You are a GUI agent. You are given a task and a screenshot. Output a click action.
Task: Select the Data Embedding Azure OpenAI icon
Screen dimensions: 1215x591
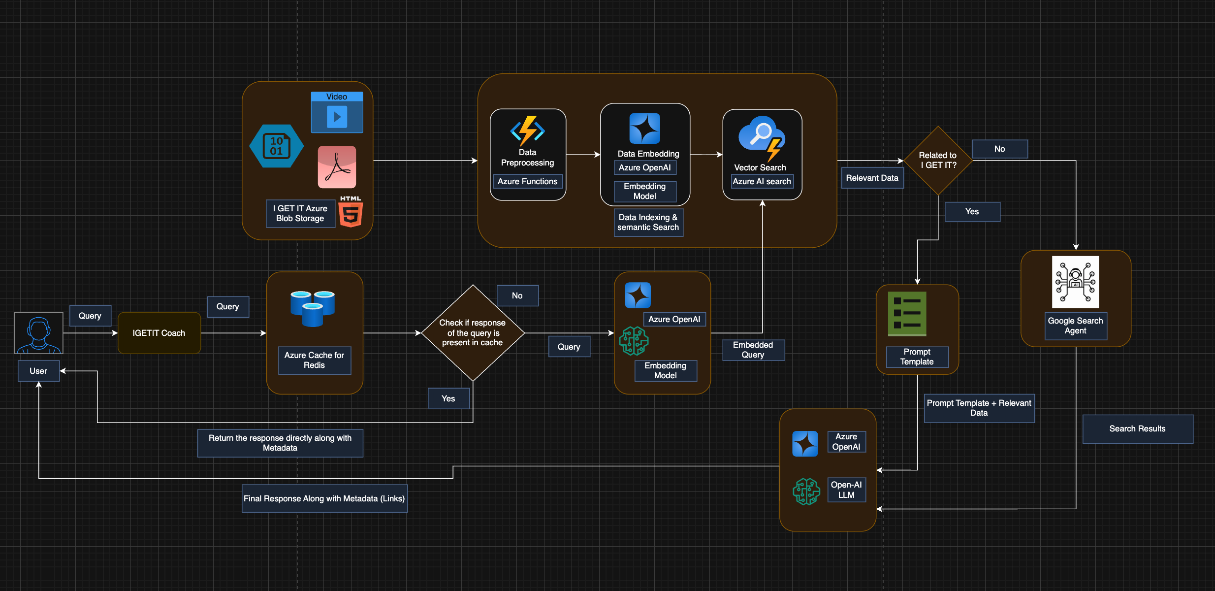(x=644, y=129)
